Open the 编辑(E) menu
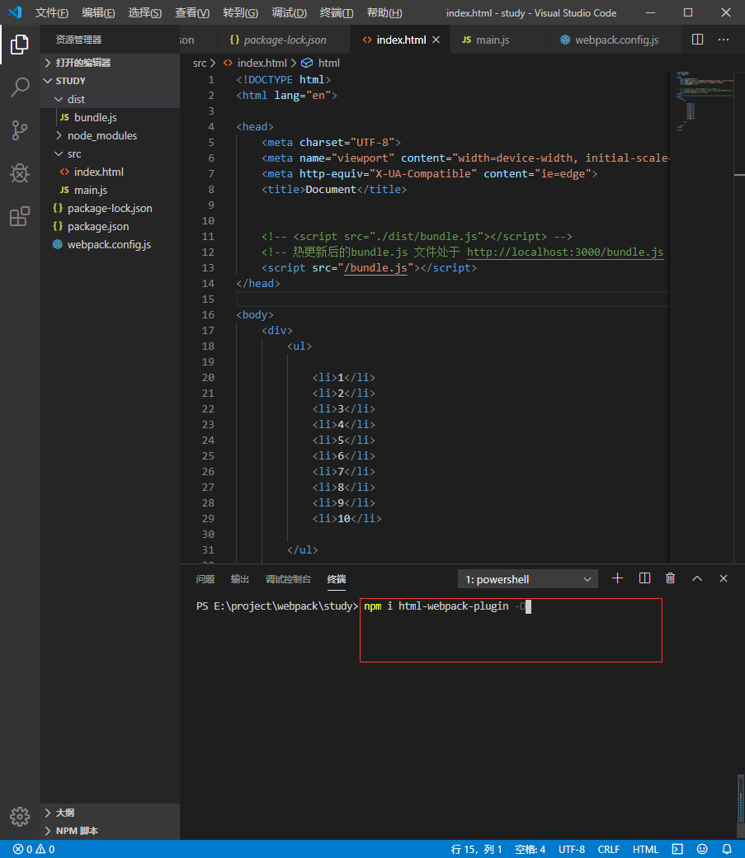The image size is (745, 858). point(98,12)
